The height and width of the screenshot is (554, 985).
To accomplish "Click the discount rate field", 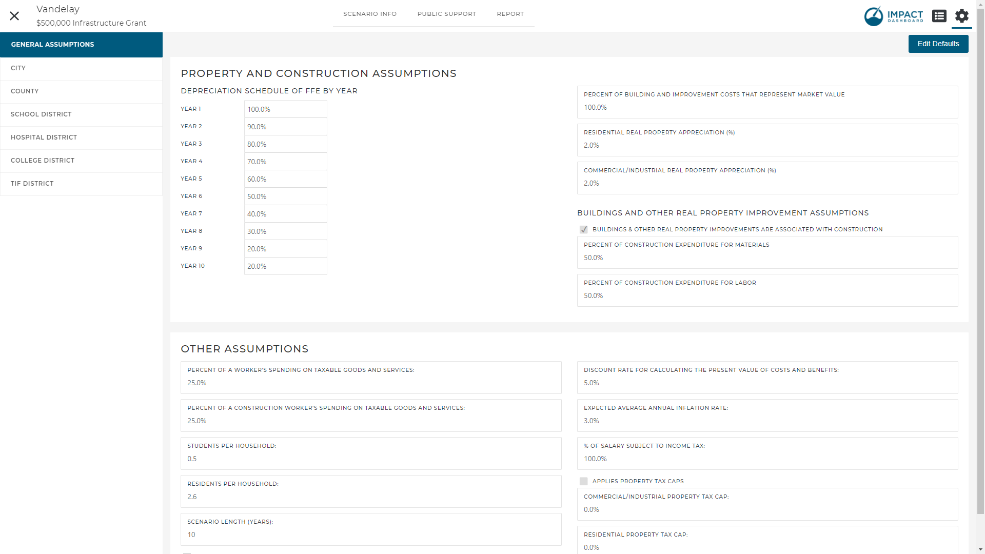I will pos(767,378).
